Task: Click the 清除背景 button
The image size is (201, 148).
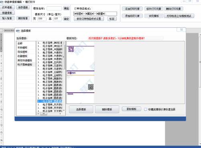Action: click(23, 18)
